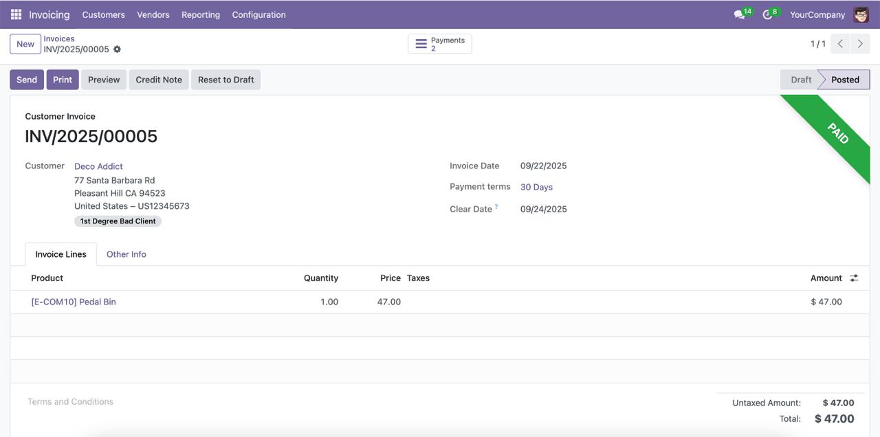Screen dimensions: 880x437
Task: Click the Product column header
Action: 47,278
